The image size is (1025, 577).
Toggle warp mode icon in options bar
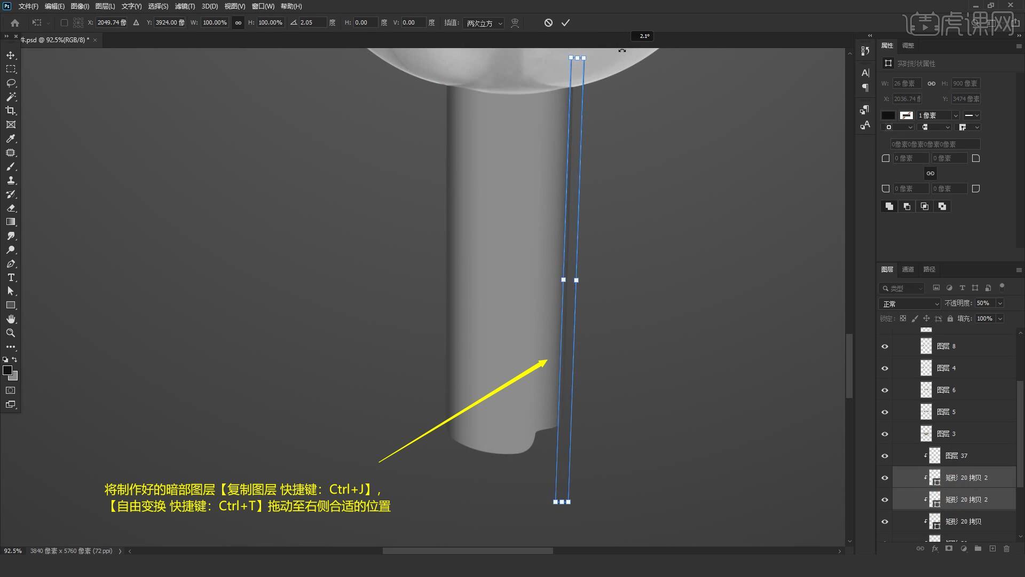[x=515, y=22]
